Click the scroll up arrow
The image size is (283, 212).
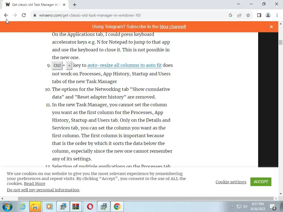click(281, 24)
